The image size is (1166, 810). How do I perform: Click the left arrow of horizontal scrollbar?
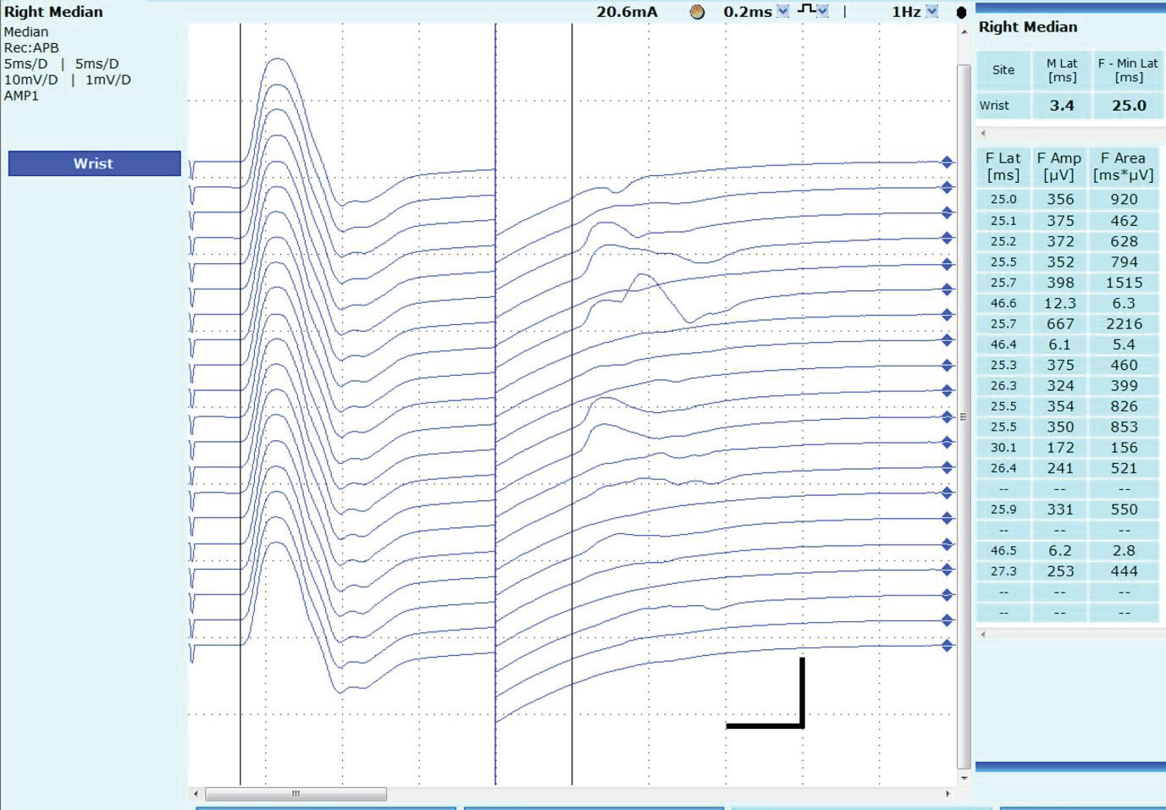click(x=196, y=794)
